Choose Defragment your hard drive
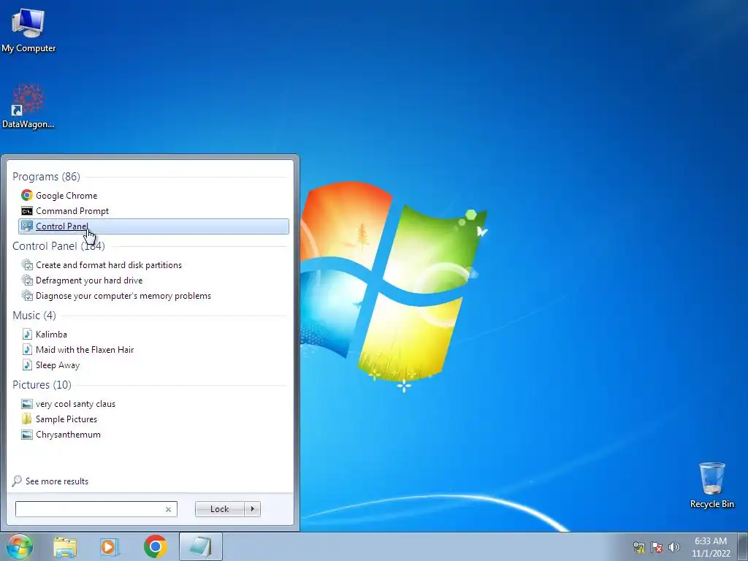748x561 pixels. [x=89, y=280]
